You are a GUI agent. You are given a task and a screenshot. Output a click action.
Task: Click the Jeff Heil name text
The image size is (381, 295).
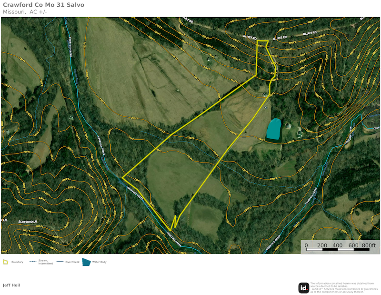[11, 285]
